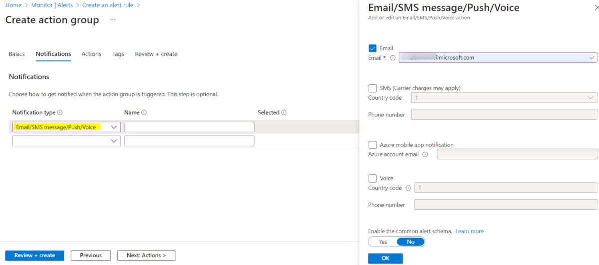Open the SMS Country code dropdown
This screenshot has height=265, width=599.
pyautogui.click(x=504, y=98)
